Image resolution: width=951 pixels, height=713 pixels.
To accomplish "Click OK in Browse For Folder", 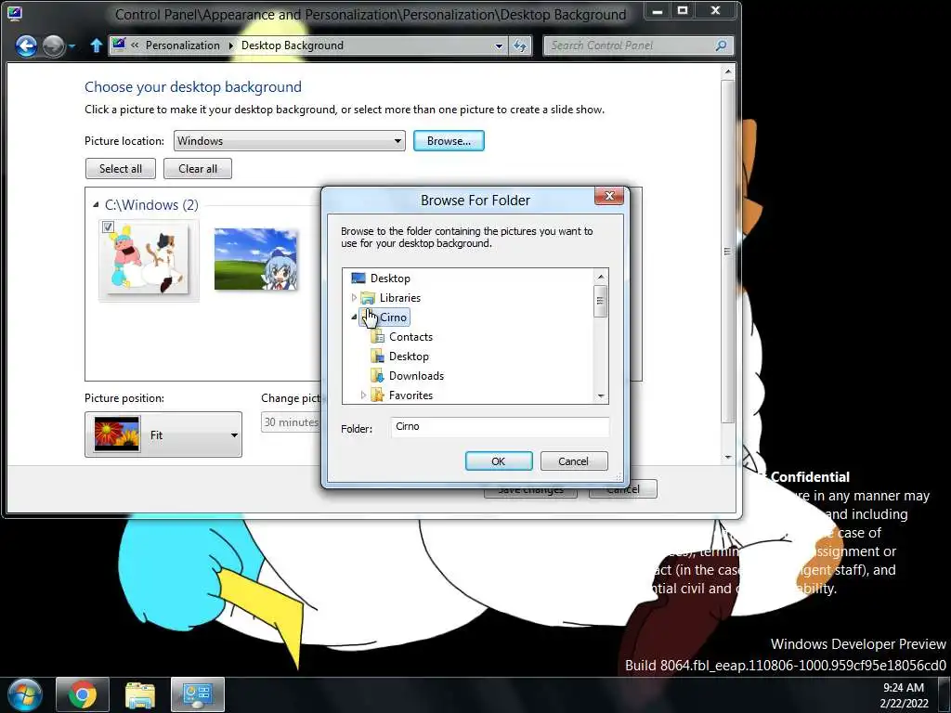I will click(499, 460).
